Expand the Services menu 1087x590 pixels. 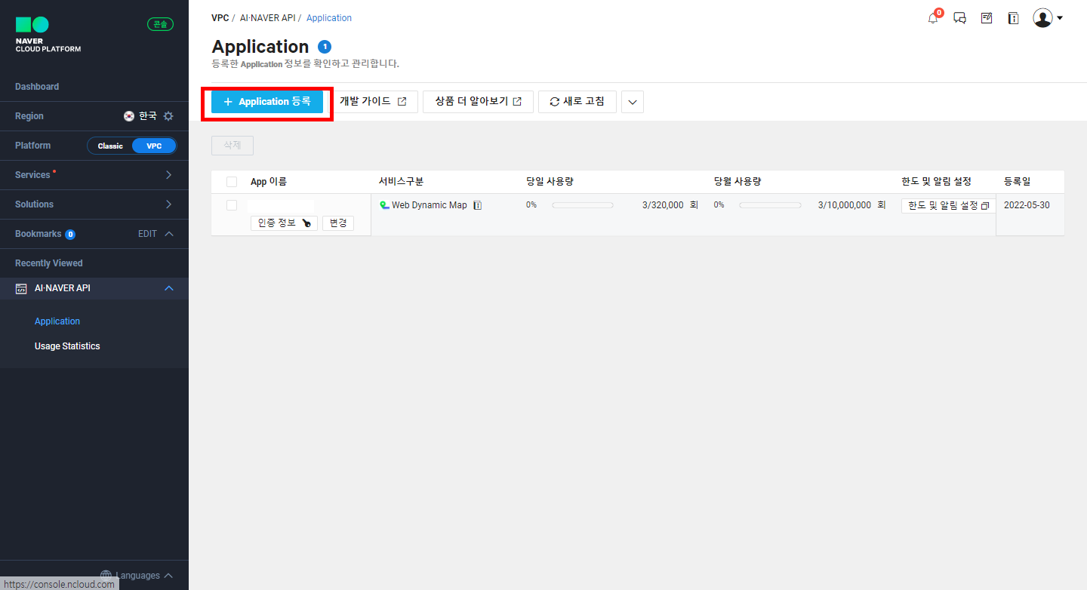pyautogui.click(x=94, y=175)
